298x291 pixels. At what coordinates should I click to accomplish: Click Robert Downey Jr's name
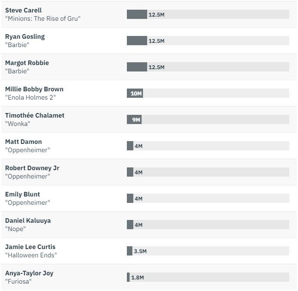coord(32,168)
